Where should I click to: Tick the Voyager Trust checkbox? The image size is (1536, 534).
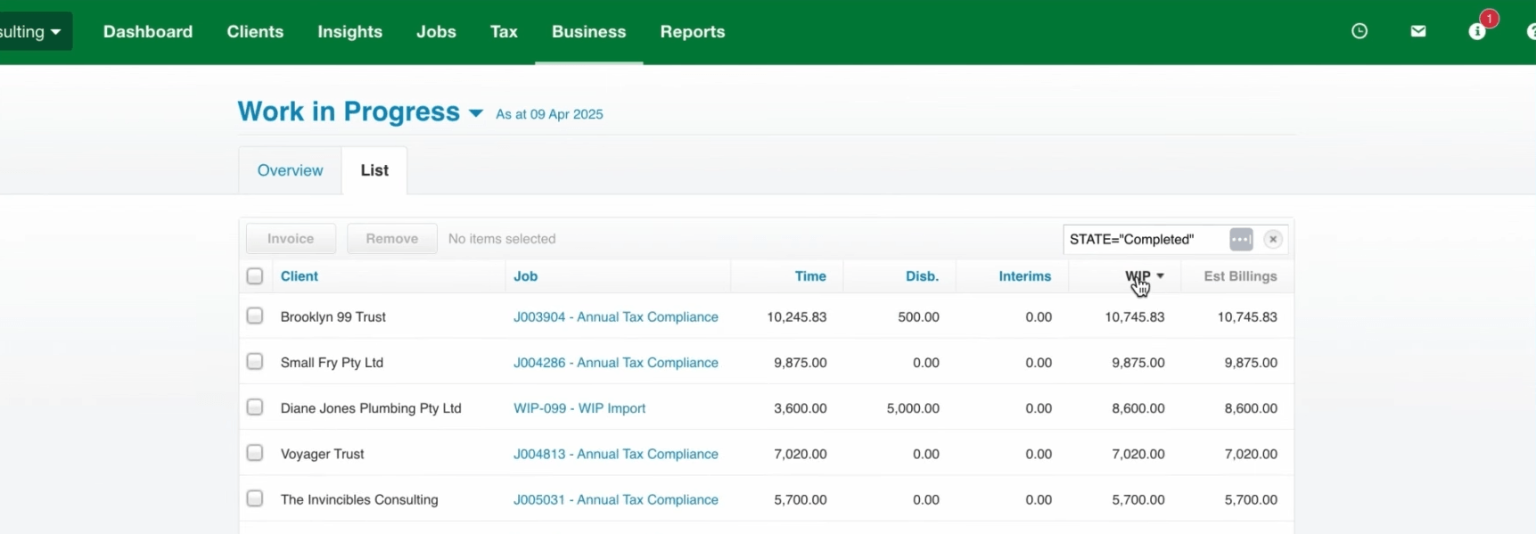255,452
